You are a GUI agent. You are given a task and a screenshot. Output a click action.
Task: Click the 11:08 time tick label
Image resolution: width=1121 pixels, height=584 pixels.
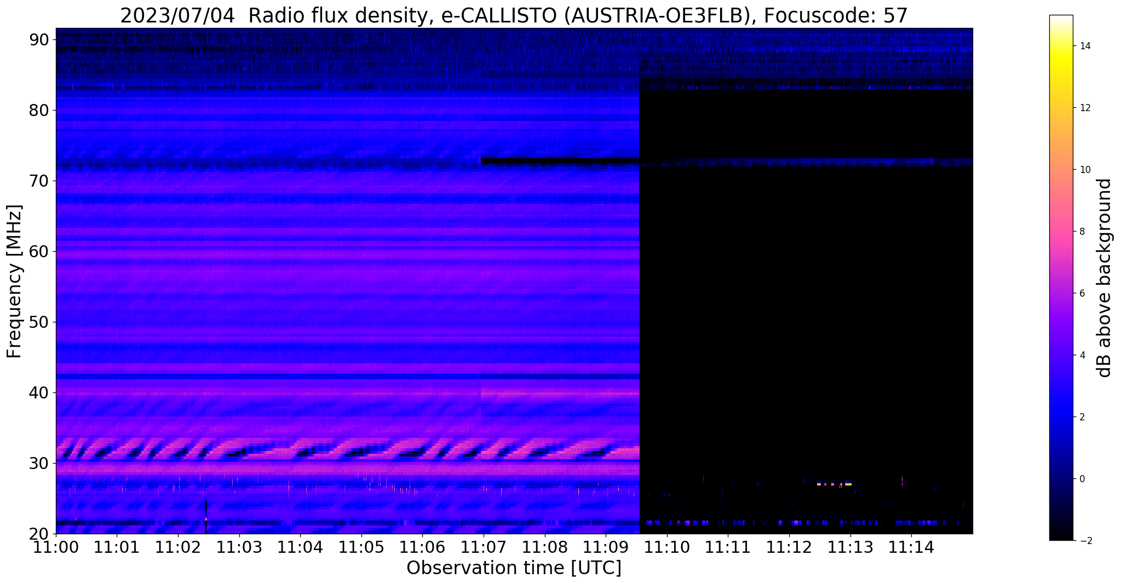[545, 547]
